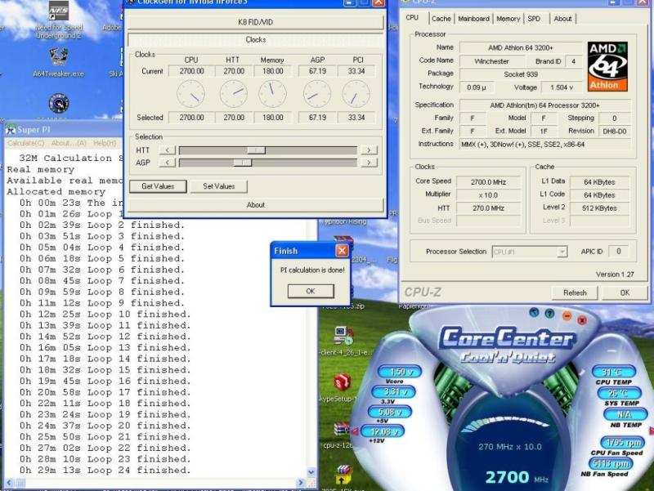This screenshot has height=491, width=654.
Task: Open the WinRAR SFX archive icon near the bottom
Action: click(343, 475)
